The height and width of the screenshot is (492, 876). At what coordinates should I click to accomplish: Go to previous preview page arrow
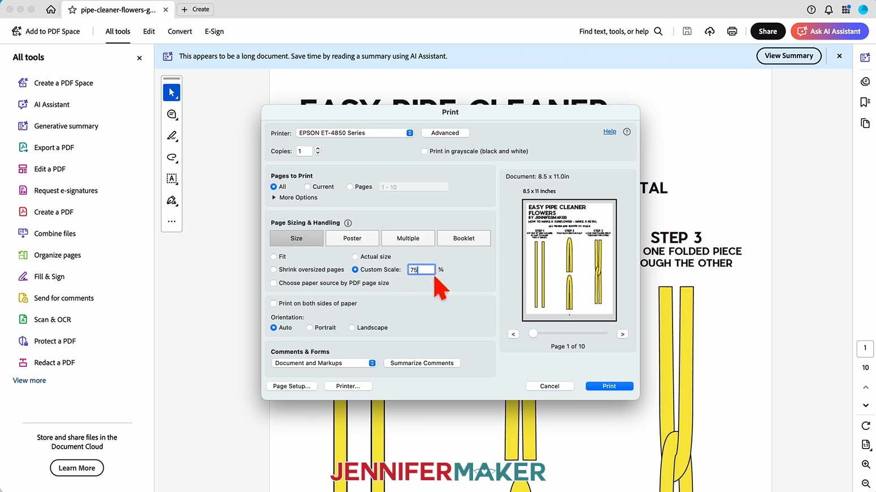(x=513, y=334)
